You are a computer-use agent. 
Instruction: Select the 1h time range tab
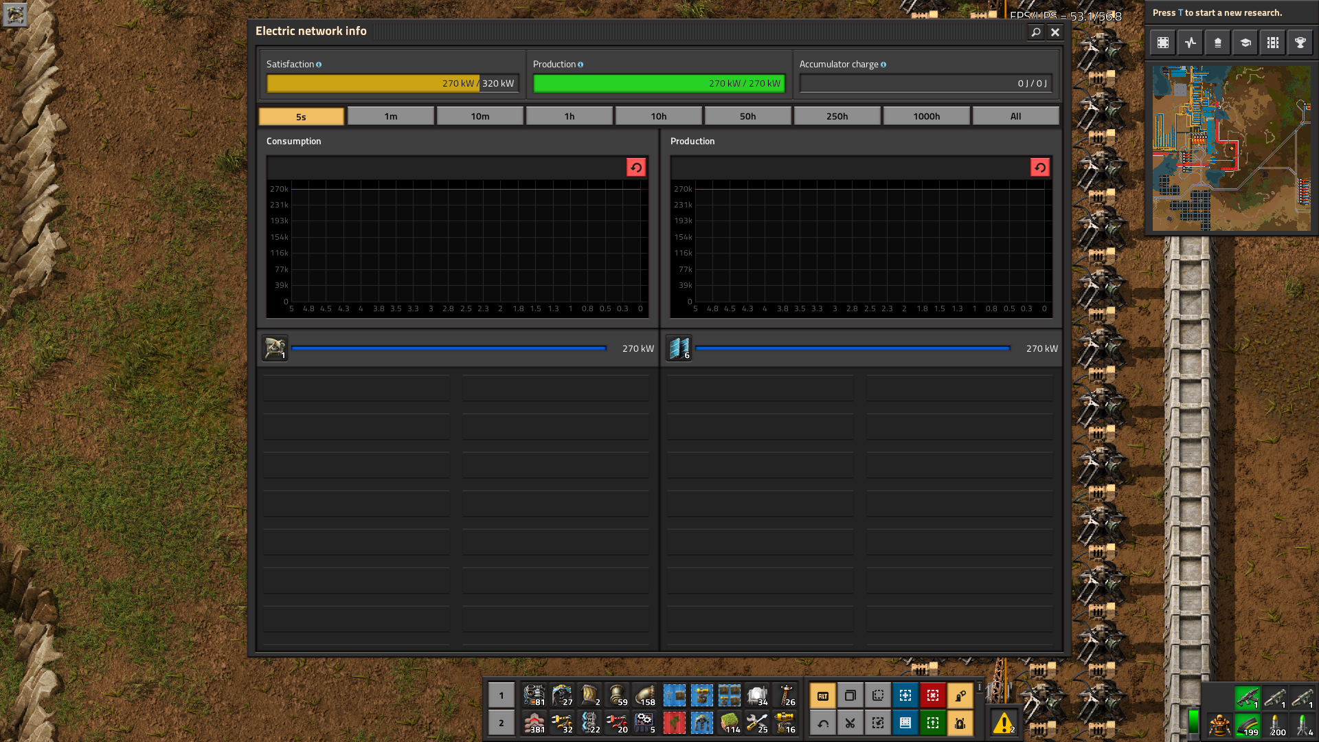click(570, 117)
